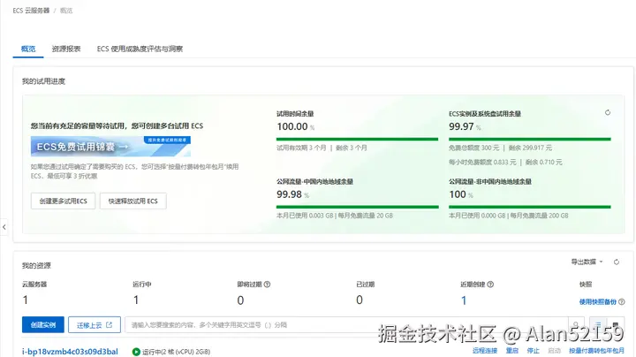Click the 近期创建 count 1

tap(464, 300)
